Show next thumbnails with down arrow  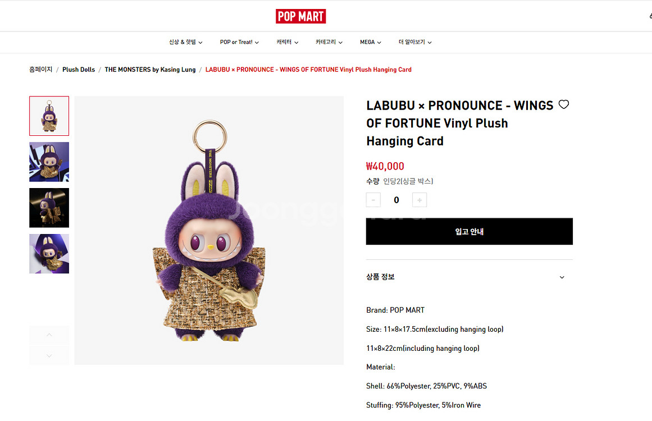click(x=49, y=356)
